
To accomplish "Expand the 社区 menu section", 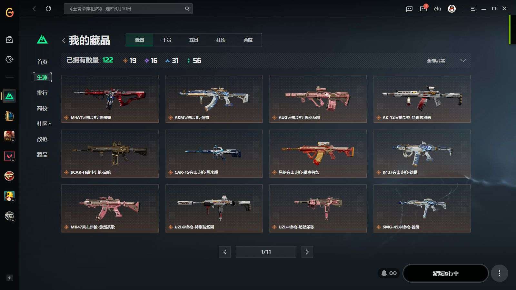I will click(x=44, y=124).
